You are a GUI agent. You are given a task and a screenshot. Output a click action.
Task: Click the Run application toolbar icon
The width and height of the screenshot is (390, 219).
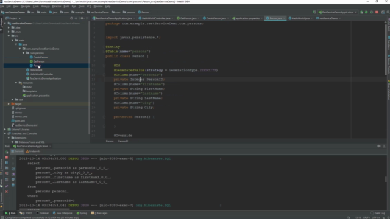(x=361, y=12)
